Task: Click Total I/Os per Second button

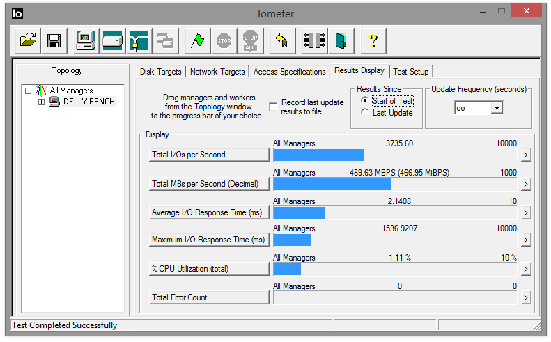Action: [x=209, y=155]
